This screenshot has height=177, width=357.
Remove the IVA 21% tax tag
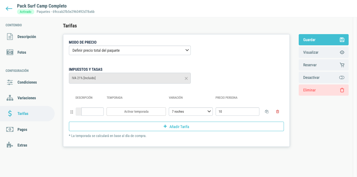click(186, 78)
